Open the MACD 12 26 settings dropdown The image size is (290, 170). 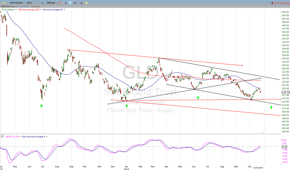[19, 136]
